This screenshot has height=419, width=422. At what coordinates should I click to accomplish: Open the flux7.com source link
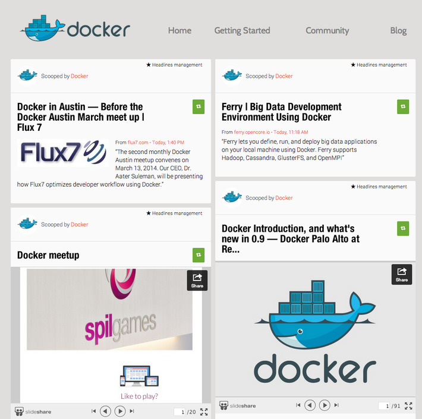pyautogui.click(x=138, y=143)
